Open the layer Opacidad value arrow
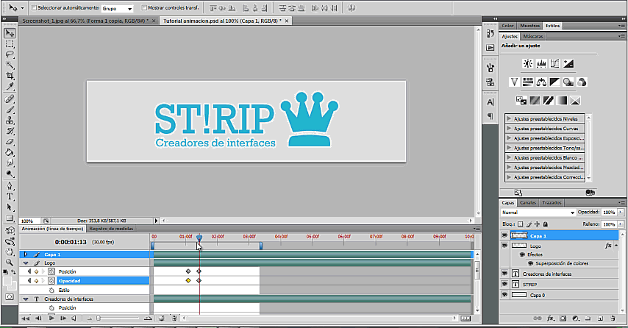 point(621,213)
